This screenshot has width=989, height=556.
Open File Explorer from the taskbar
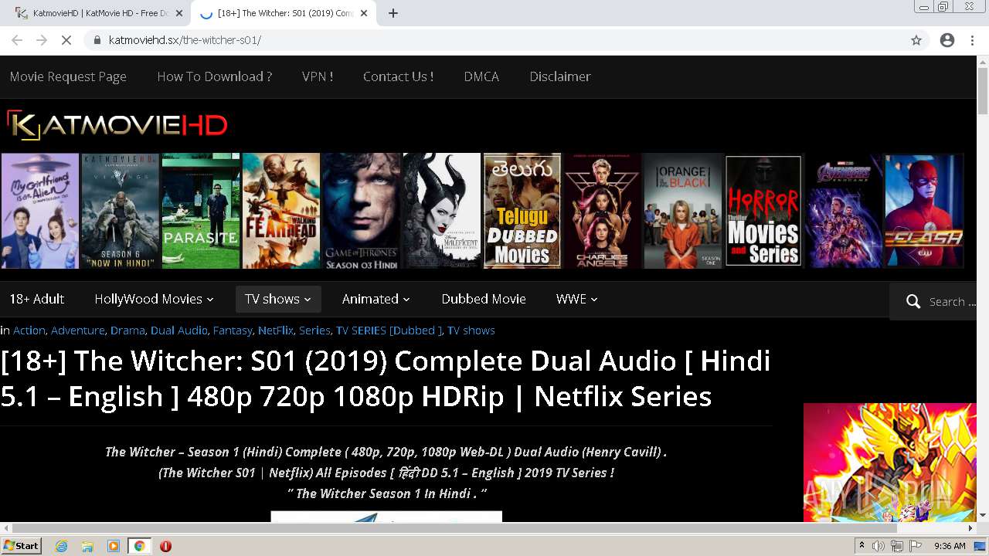click(87, 546)
